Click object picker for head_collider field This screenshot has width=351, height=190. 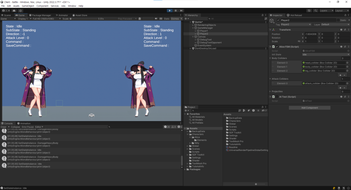pos(347,63)
